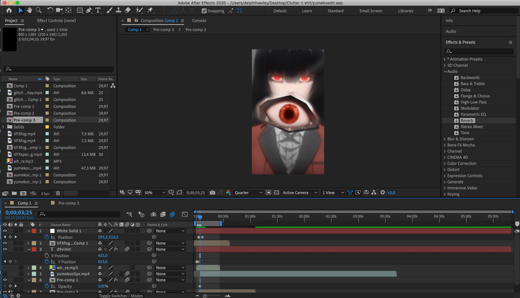Open the Pre-comp 3 timeline tab
This screenshot has height=298, width=520.
point(68,203)
